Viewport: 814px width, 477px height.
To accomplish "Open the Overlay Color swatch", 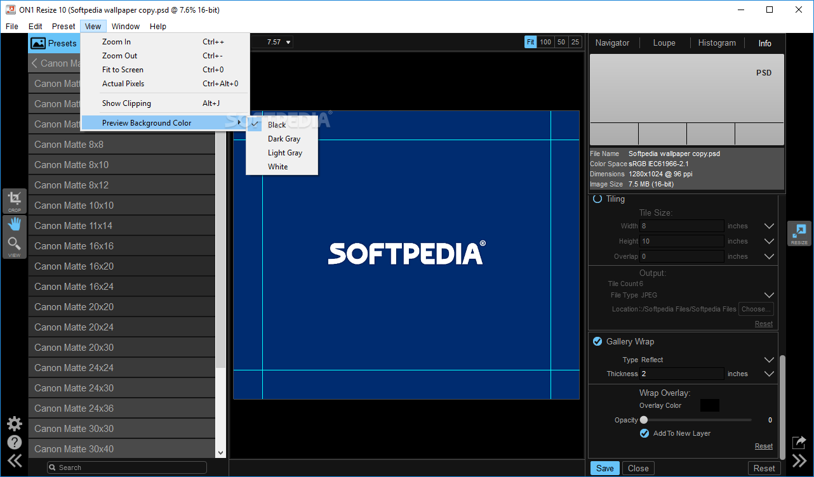I will [x=710, y=405].
